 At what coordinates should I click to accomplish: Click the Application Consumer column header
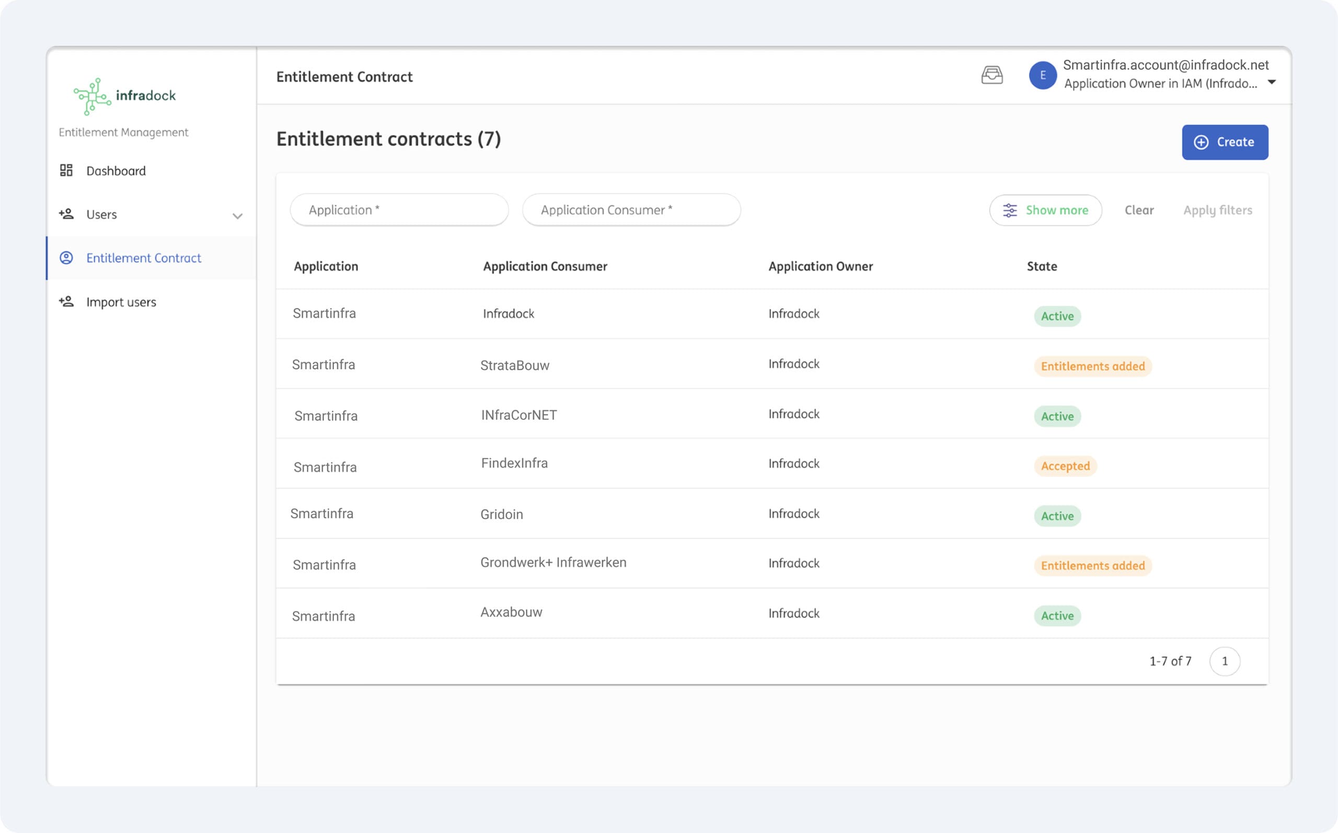click(545, 267)
